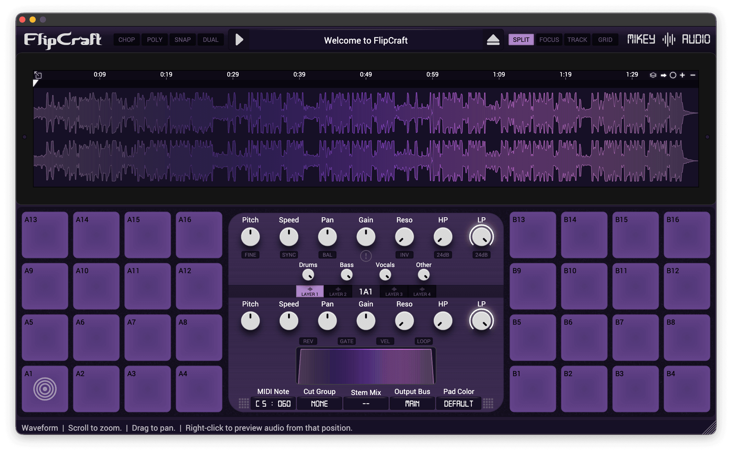Zoom in waveform with plus icon
This screenshot has width=732, height=453.
click(683, 75)
